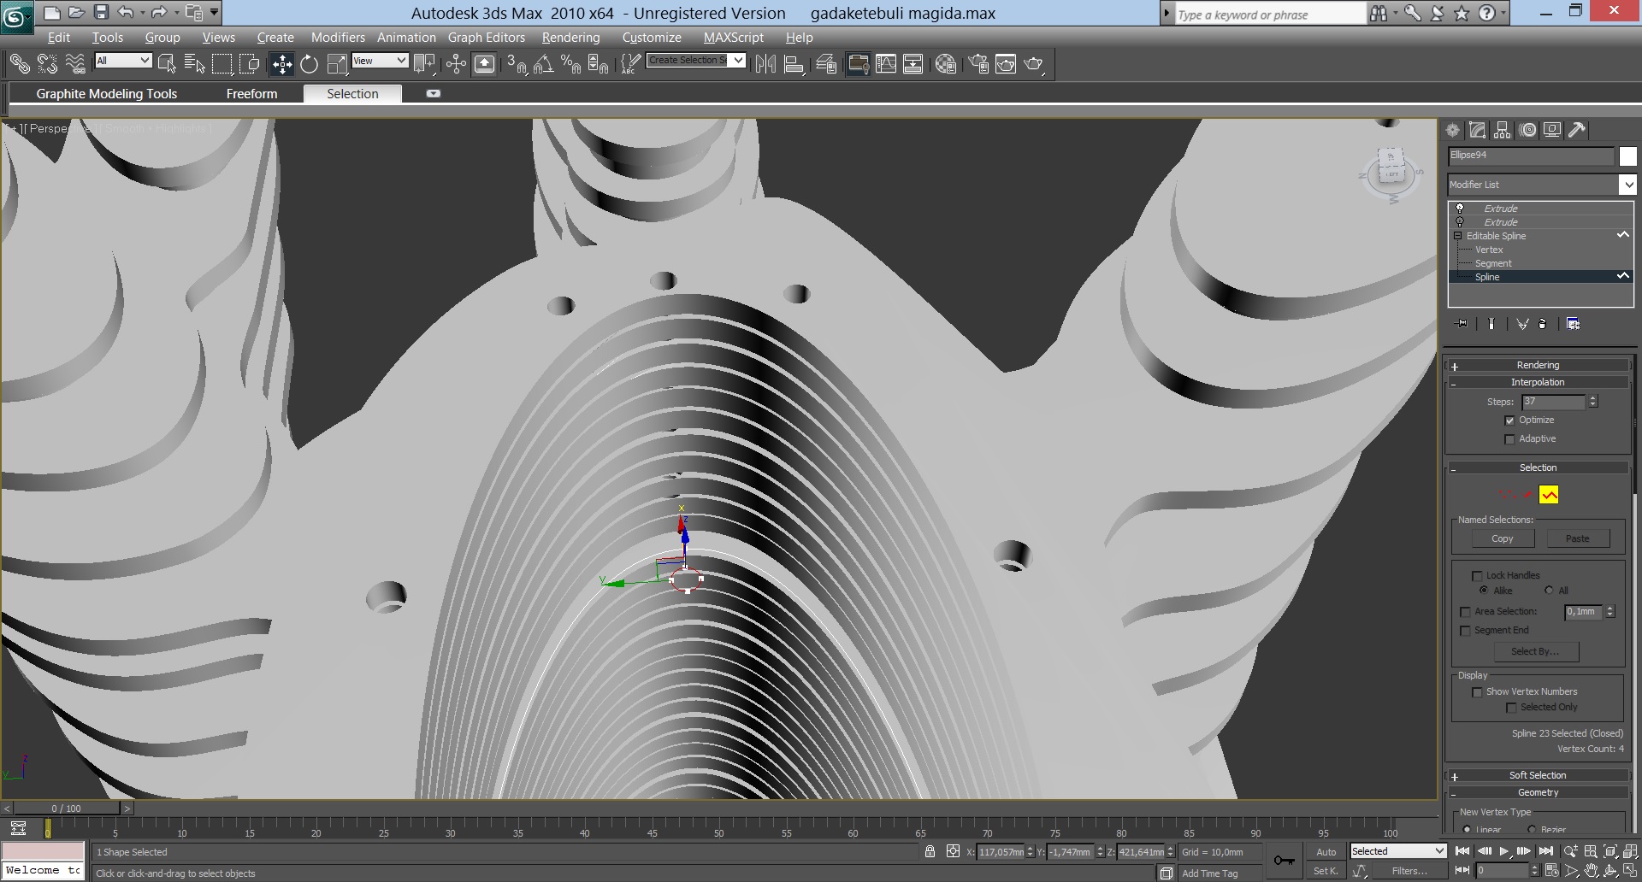The height and width of the screenshot is (882, 1642).
Task: Select the Select and Move tool
Action: [281, 64]
